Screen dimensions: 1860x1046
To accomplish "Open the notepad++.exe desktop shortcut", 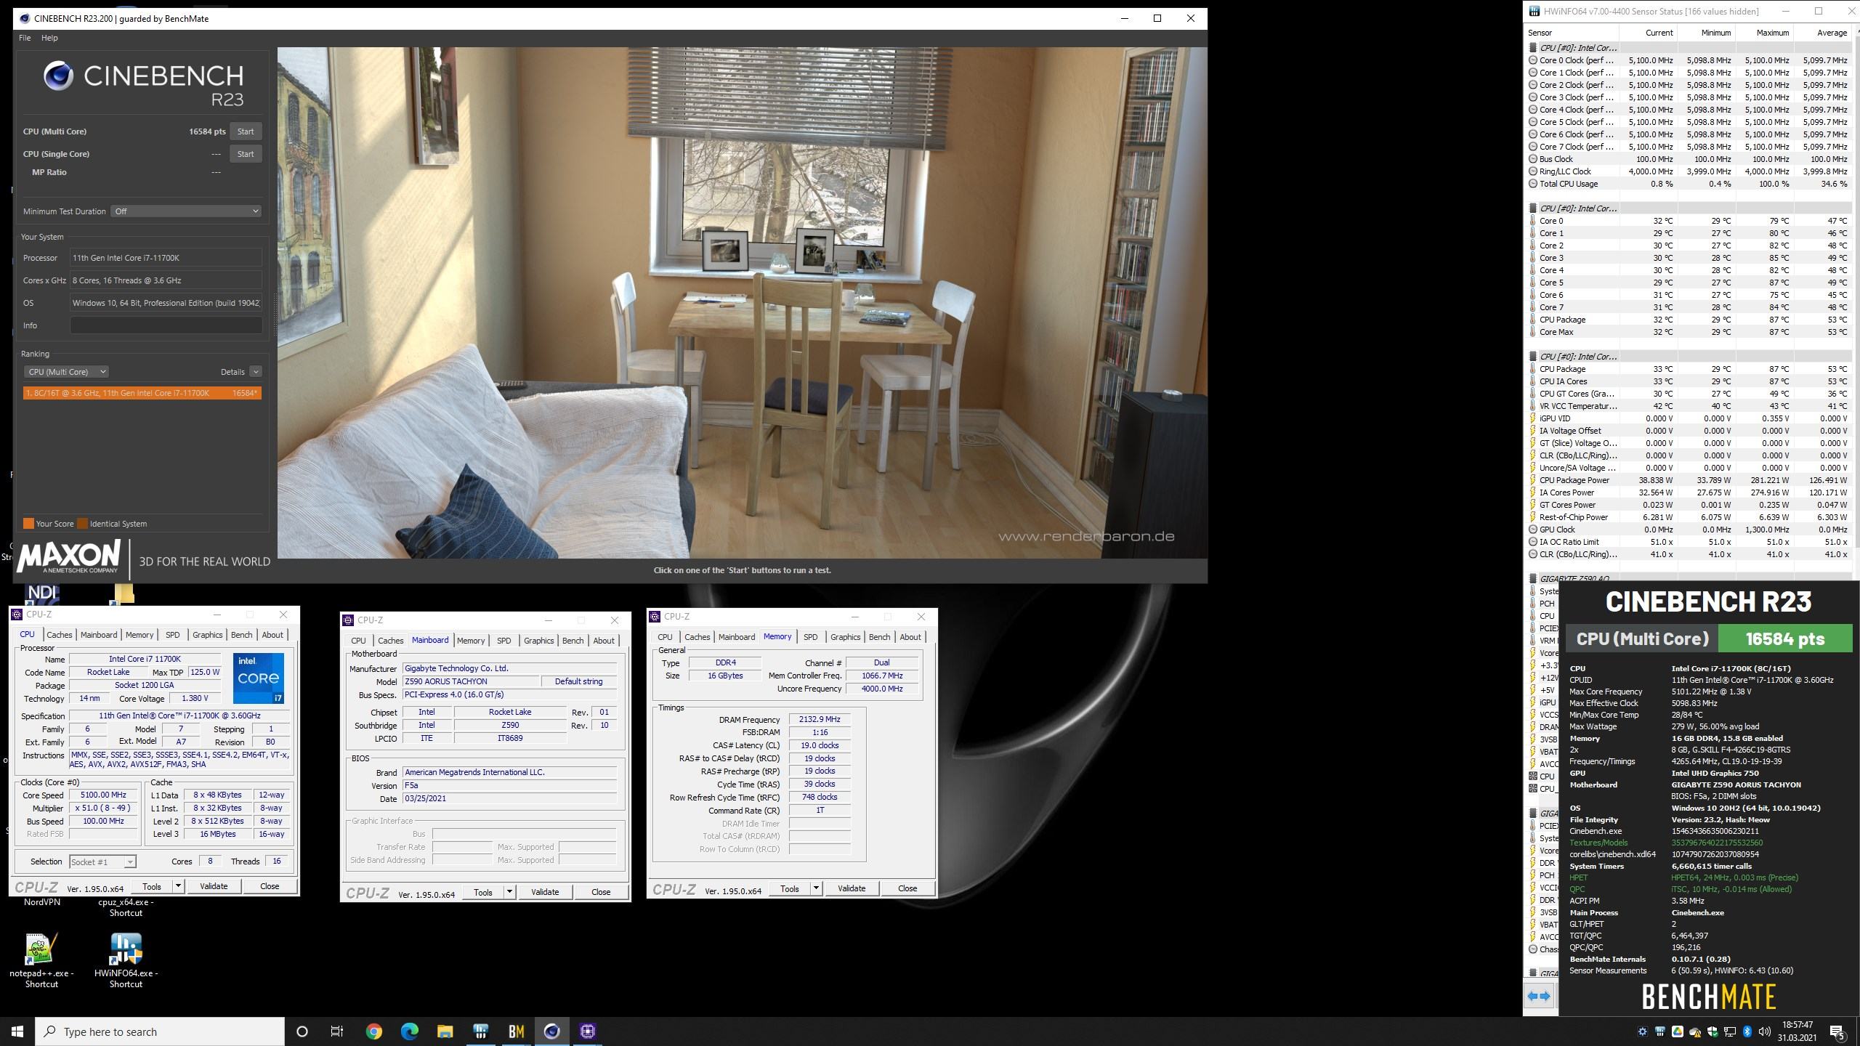I will pos(41,959).
